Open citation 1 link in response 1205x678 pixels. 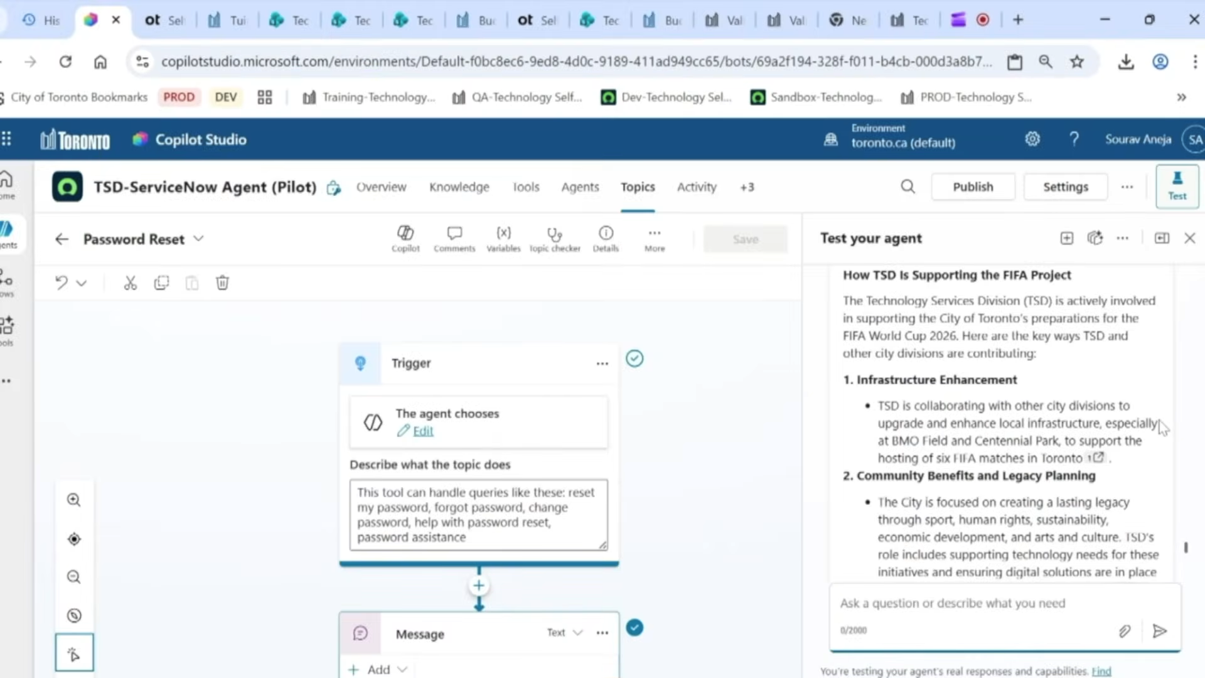click(x=1096, y=458)
